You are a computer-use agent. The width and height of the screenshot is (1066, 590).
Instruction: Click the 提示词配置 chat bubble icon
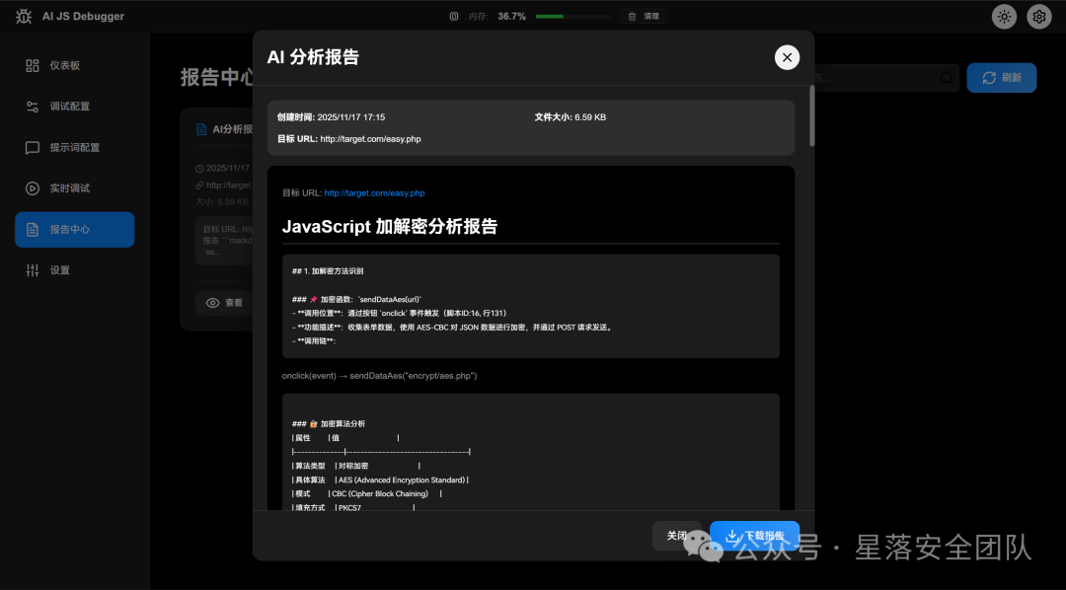(33, 148)
